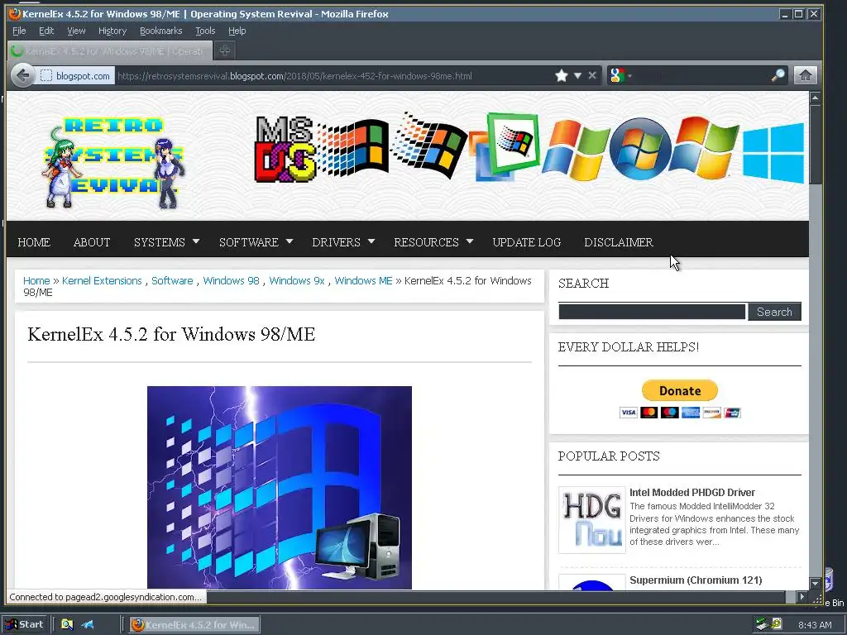Click the blue arrow quick launch icon
847x635 pixels.
(88, 625)
